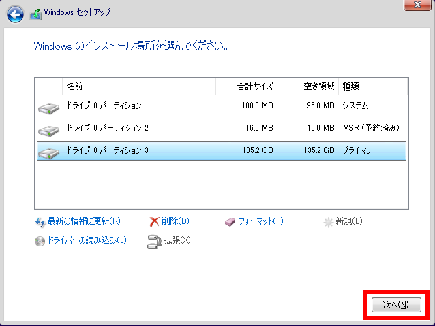Click the refresh icon for 最新の情報に更新
Screen dimensions: 435x326
click(x=40, y=222)
